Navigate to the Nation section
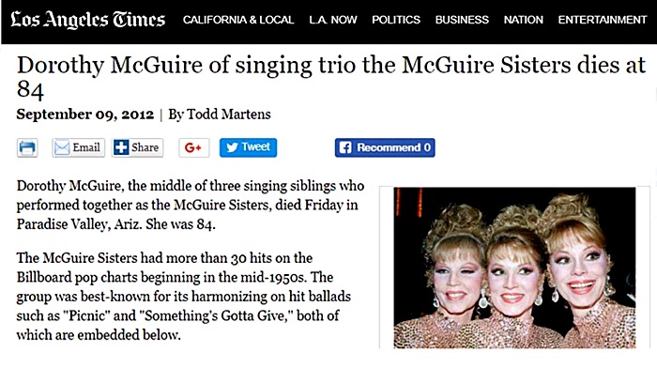Screen dimensions: 657x368 coord(524,20)
